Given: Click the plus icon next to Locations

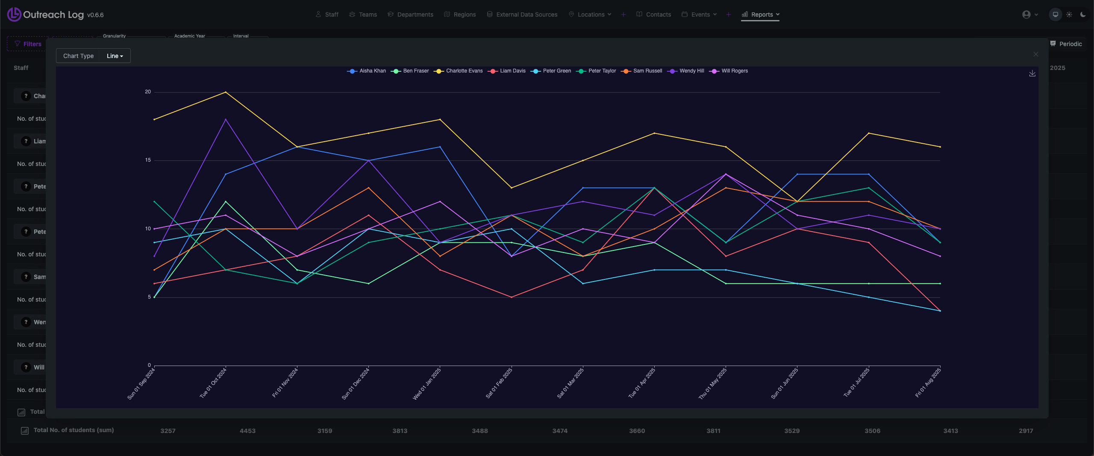Looking at the screenshot, I should pos(623,15).
